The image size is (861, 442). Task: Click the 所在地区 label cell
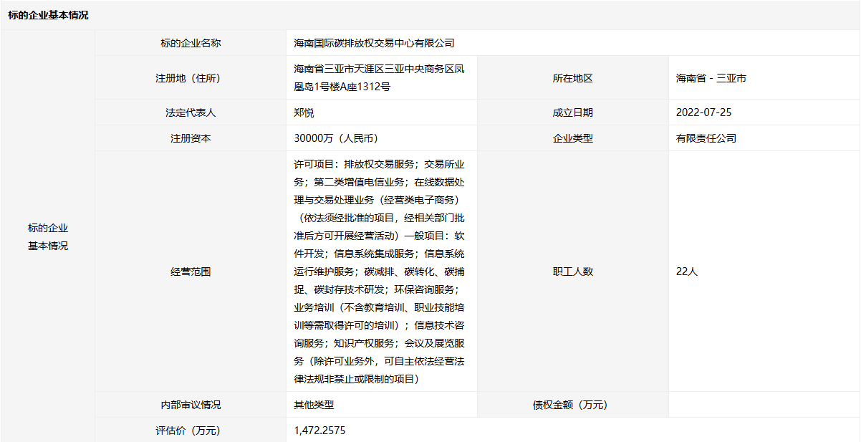tap(572, 78)
